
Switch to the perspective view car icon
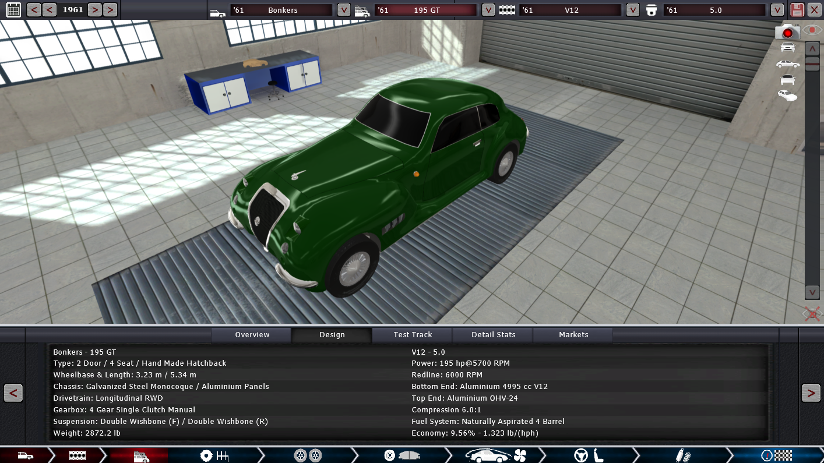point(787,95)
